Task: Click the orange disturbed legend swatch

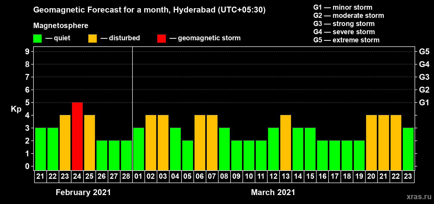Action: point(92,39)
